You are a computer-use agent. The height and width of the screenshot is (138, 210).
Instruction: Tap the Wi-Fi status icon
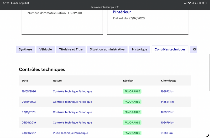(189, 3)
